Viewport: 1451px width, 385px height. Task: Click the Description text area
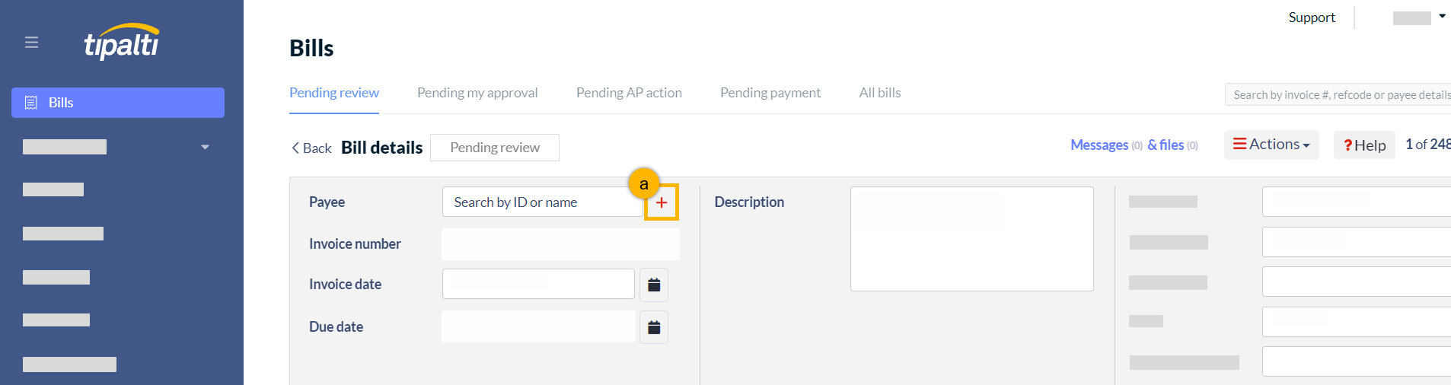[x=972, y=239]
